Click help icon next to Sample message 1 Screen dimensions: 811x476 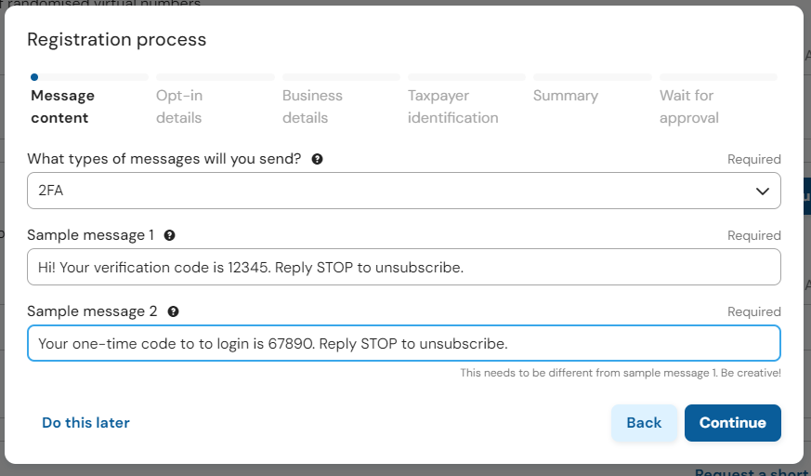[x=169, y=235]
